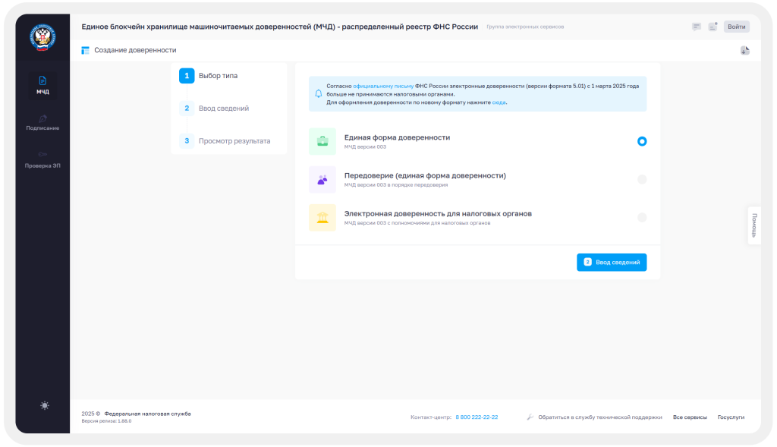Click the blue Ввод сведений button
This screenshot has height=447, width=777.
(x=612, y=262)
